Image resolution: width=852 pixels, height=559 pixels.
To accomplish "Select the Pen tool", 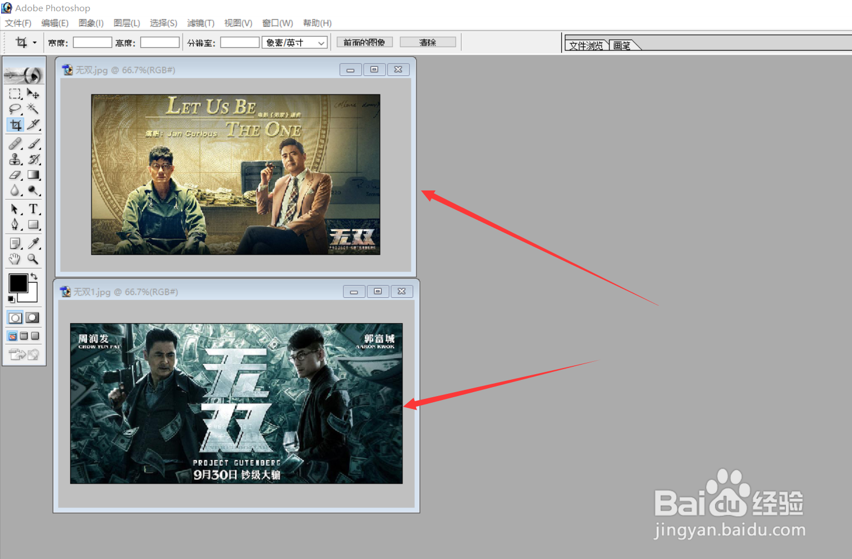I will coord(15,225).
